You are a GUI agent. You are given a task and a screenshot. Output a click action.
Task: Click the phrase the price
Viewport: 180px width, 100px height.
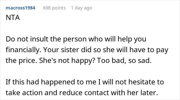coord(21,61)
